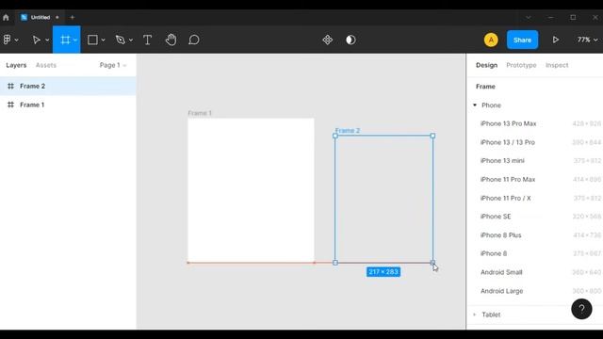This screenshot has height=339, width=603.
Task: Select the Rectangle shape tool
Action: point(92,40)
